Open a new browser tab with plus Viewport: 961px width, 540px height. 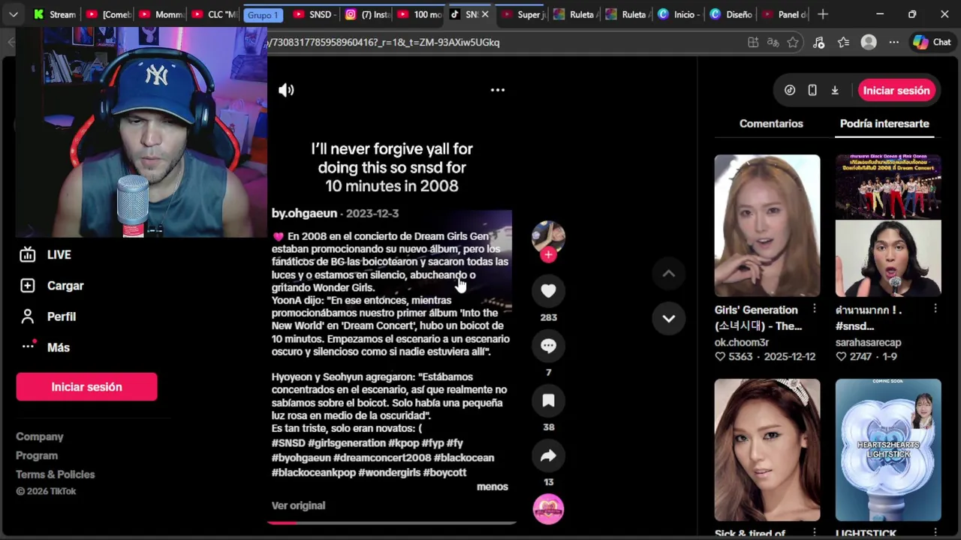tap(823, 14)
